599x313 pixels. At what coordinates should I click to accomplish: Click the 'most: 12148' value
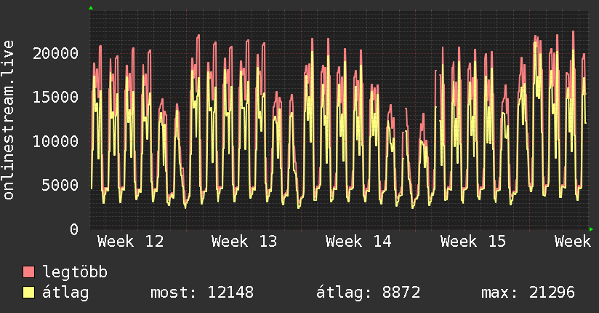click(x=202, y=293)
